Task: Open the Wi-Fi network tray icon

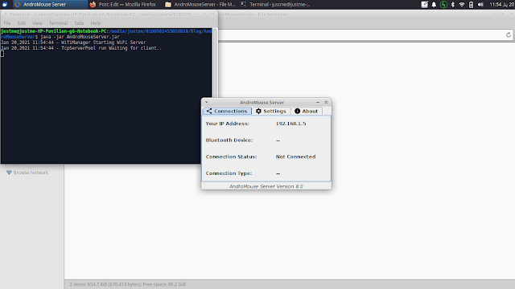Action: pos(461,4)
